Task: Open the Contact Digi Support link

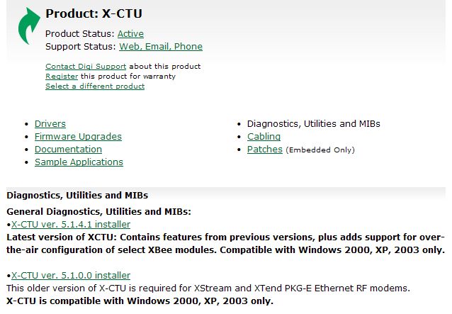Action: [x=86, y=67]
